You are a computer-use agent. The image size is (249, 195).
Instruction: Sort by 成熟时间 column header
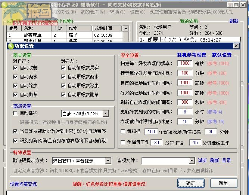click(107, 28)
